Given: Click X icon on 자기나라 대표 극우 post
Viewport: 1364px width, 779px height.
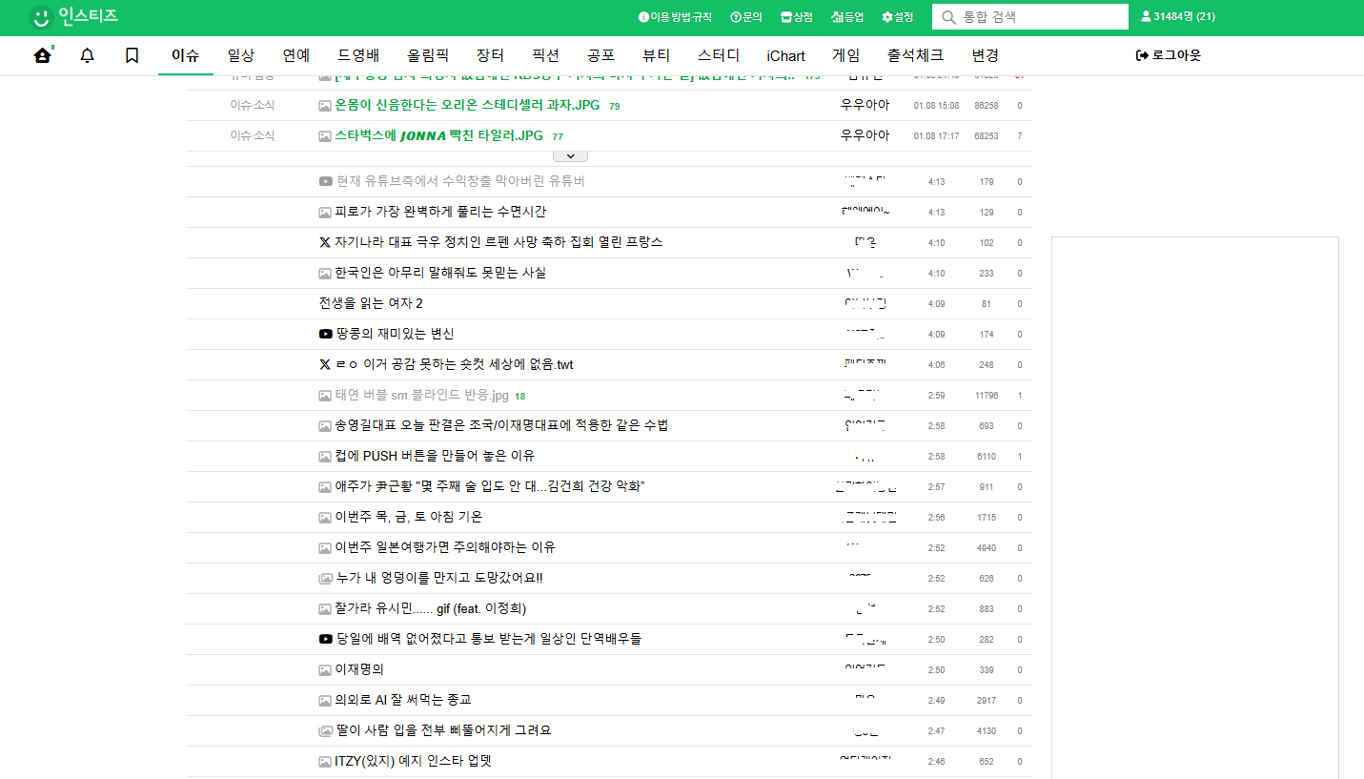Looking at the screenshot, I should tap(325, 242).
